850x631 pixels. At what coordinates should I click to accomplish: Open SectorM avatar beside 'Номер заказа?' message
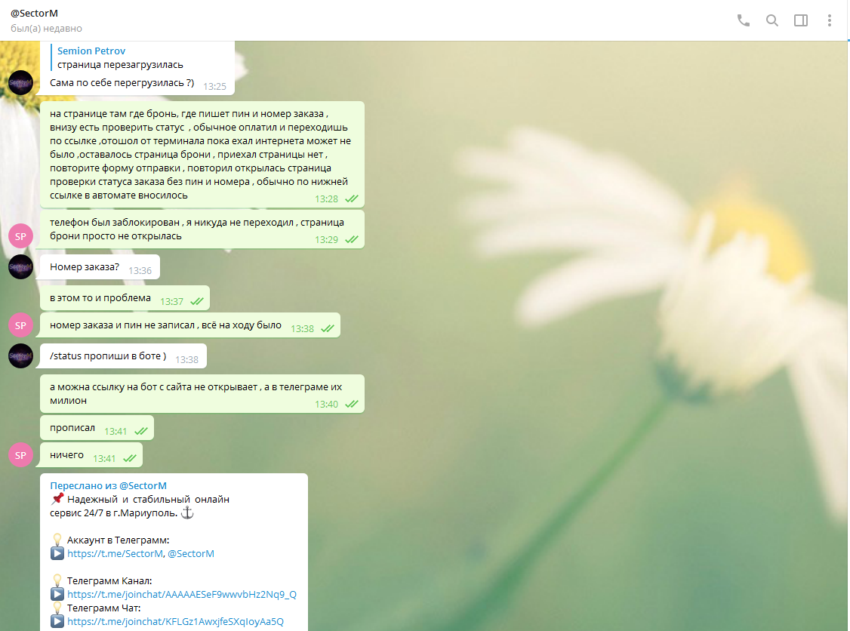pos(20,267)
